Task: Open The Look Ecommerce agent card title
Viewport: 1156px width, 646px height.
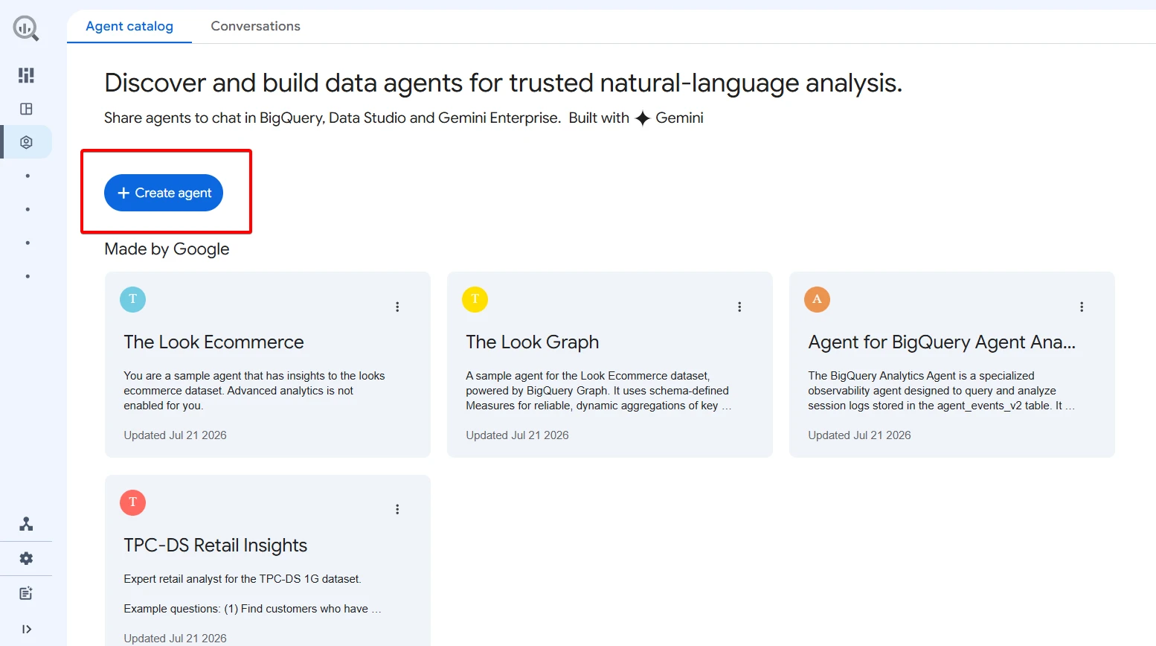Action: pyautogui.click(x=213, y=342)
